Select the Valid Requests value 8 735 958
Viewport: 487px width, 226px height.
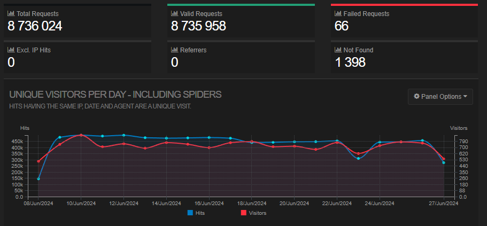pyautogui.click(x=198, y=26)
